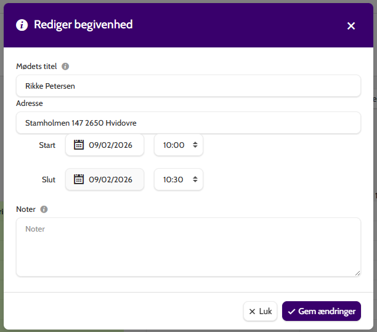Click info icon next to Noter label
The width and height of the screenshot is (377, 332).
44,209
